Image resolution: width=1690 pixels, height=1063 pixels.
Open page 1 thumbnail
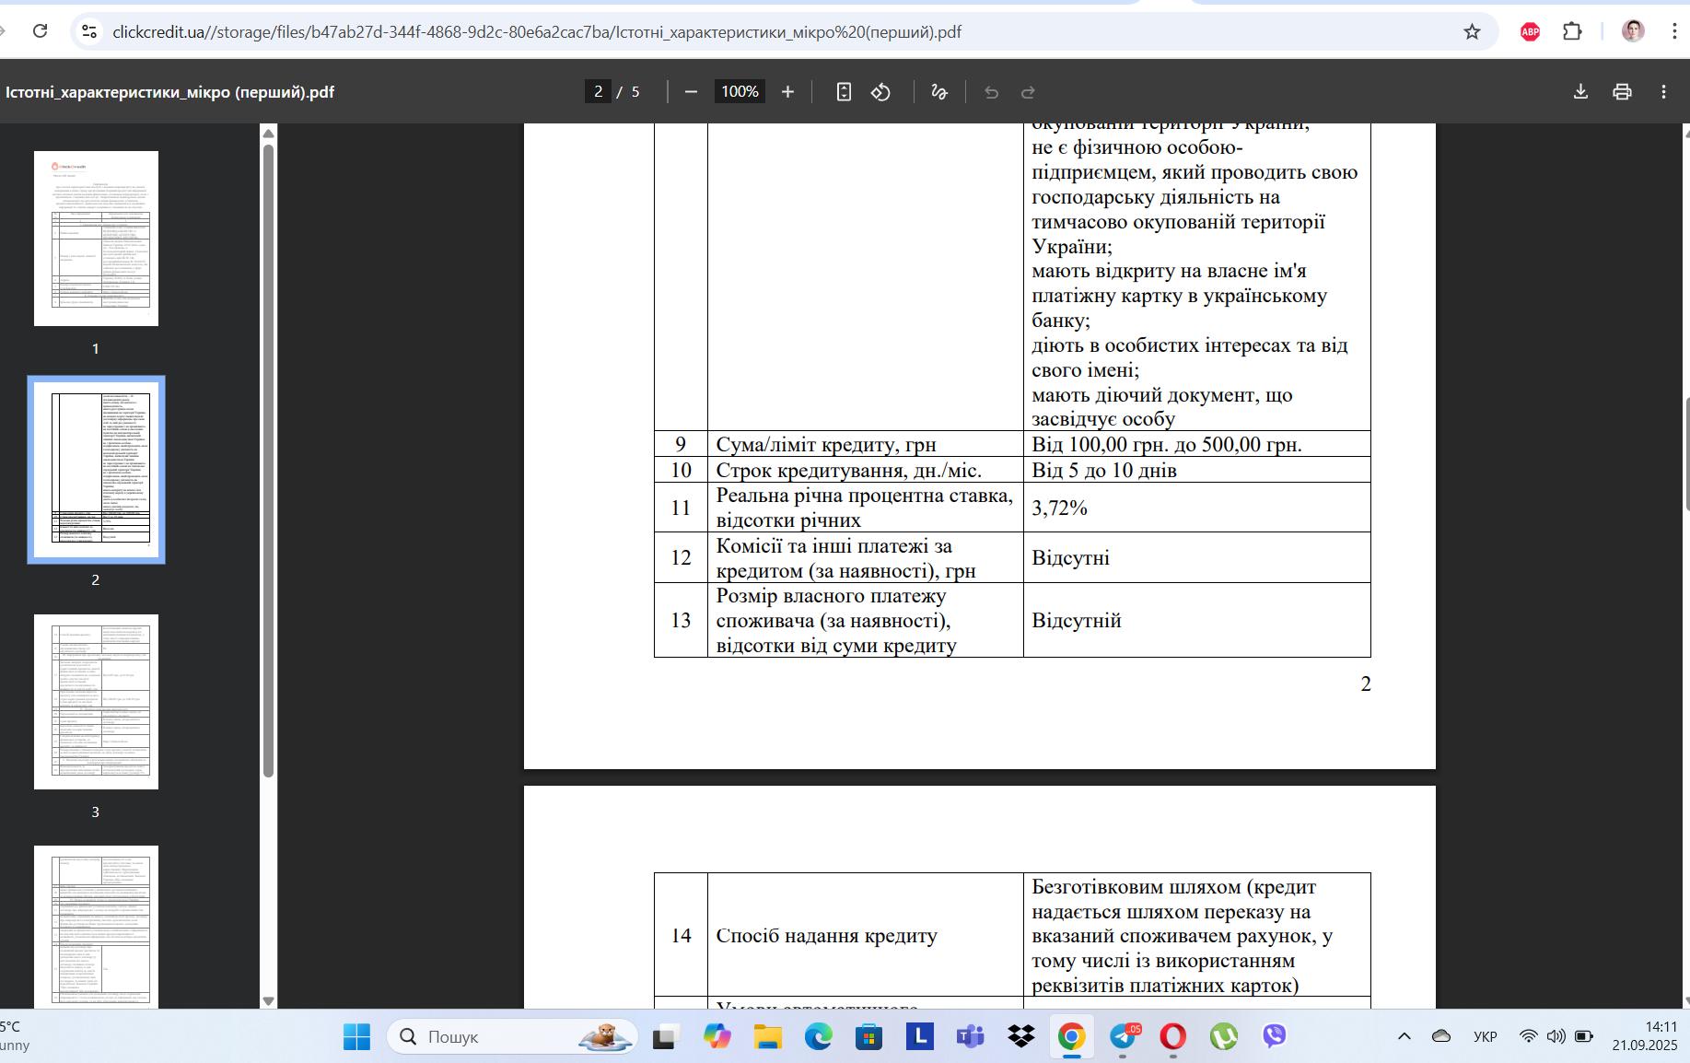pos(96,239)
